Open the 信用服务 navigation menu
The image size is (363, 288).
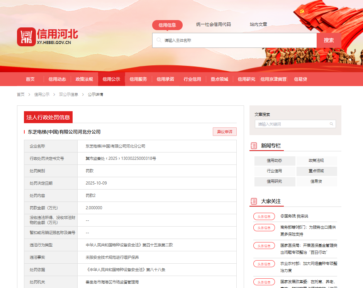pos(138,79)
